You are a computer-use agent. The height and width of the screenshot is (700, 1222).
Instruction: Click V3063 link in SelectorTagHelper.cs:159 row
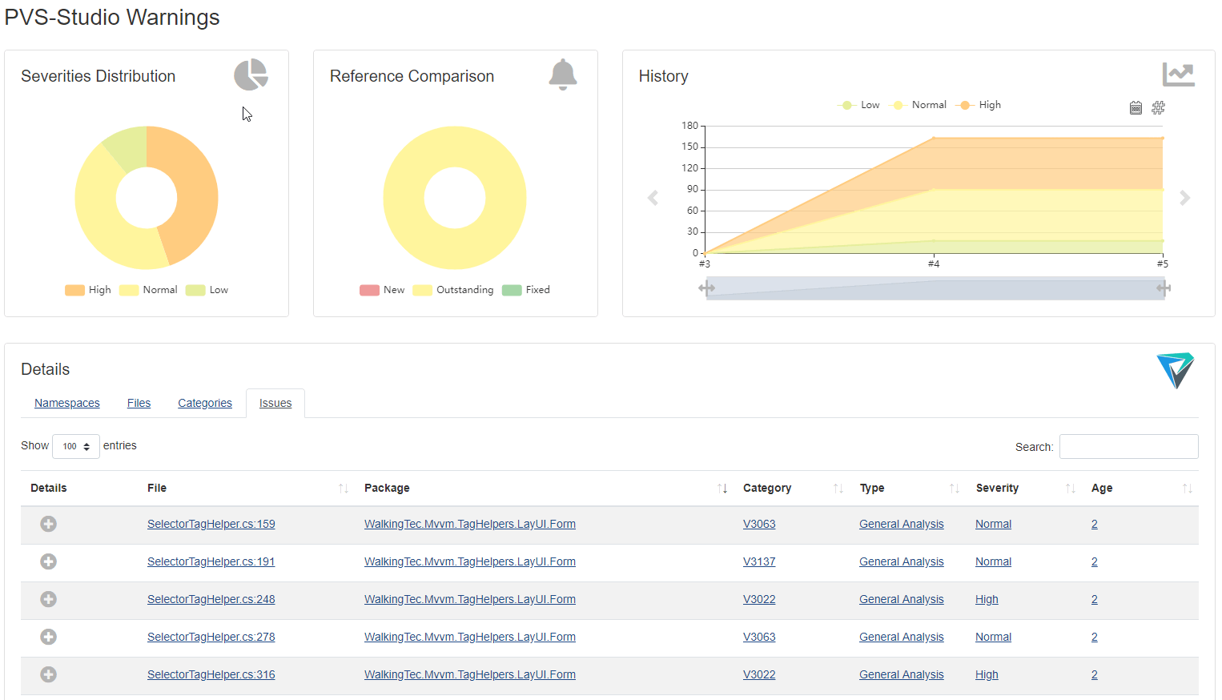pyautogui.click(x=759, y=524)
